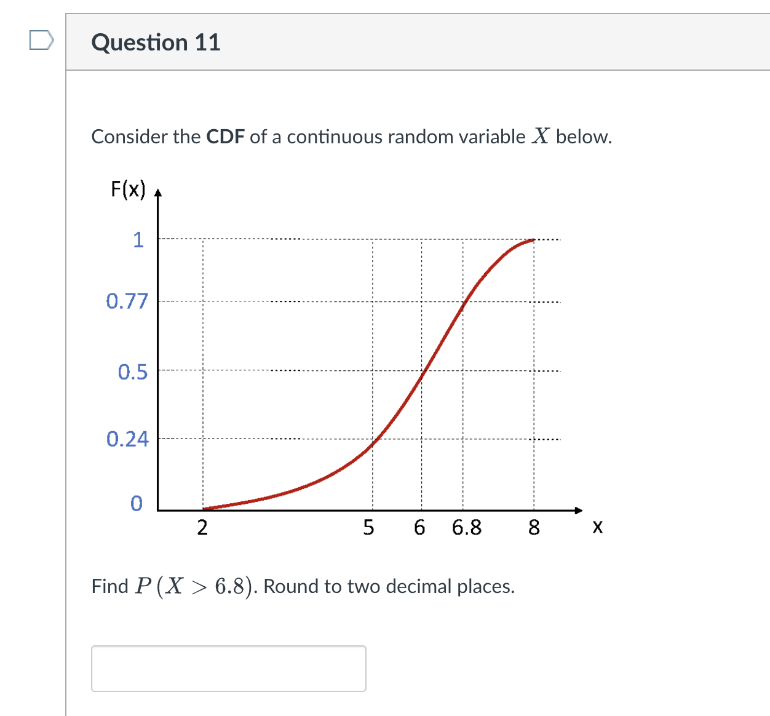Screen dimensions: 770x716
Task: Click the 0 y-axis value
Action: pyautogui.click(x=137, y=503)
